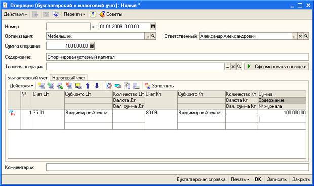Image resolution: width=314 pixels, height=186 pixels.
Task: Open the calculator for Сумма операции
Action: coord(92,46)
